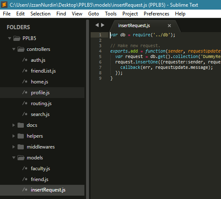Click the controllers folder icon

(x=21, y=49)
